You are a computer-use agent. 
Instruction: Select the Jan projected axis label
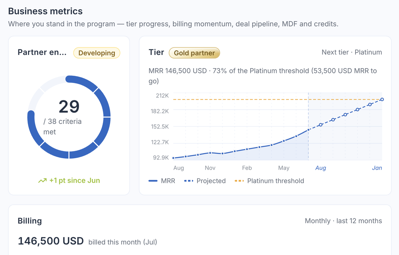(377, 168)
